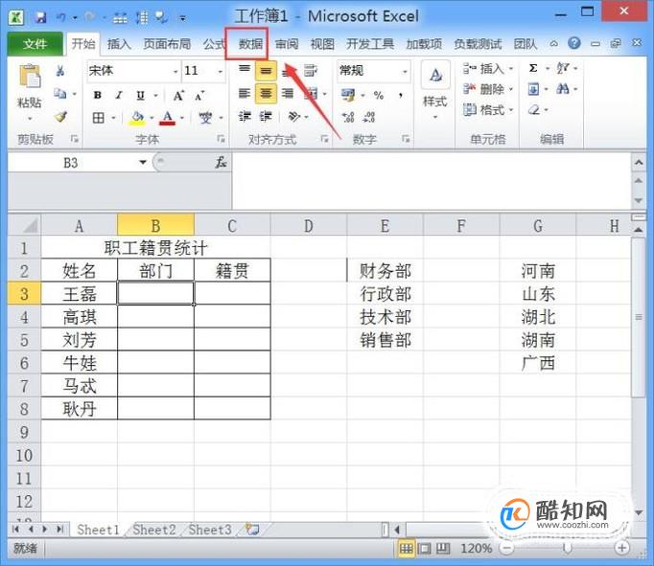Open the font size 11 dropdown
654x566 pixels.
221,72
